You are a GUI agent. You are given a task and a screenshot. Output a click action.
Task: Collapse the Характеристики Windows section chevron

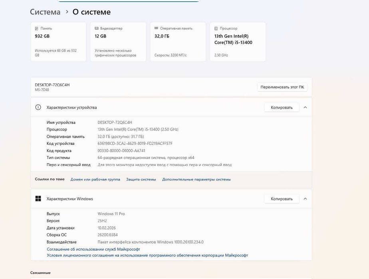click(305, 199)
